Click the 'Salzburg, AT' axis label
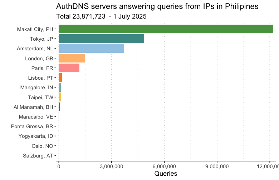Screen dimensions: 279x180 click(38, 156)
